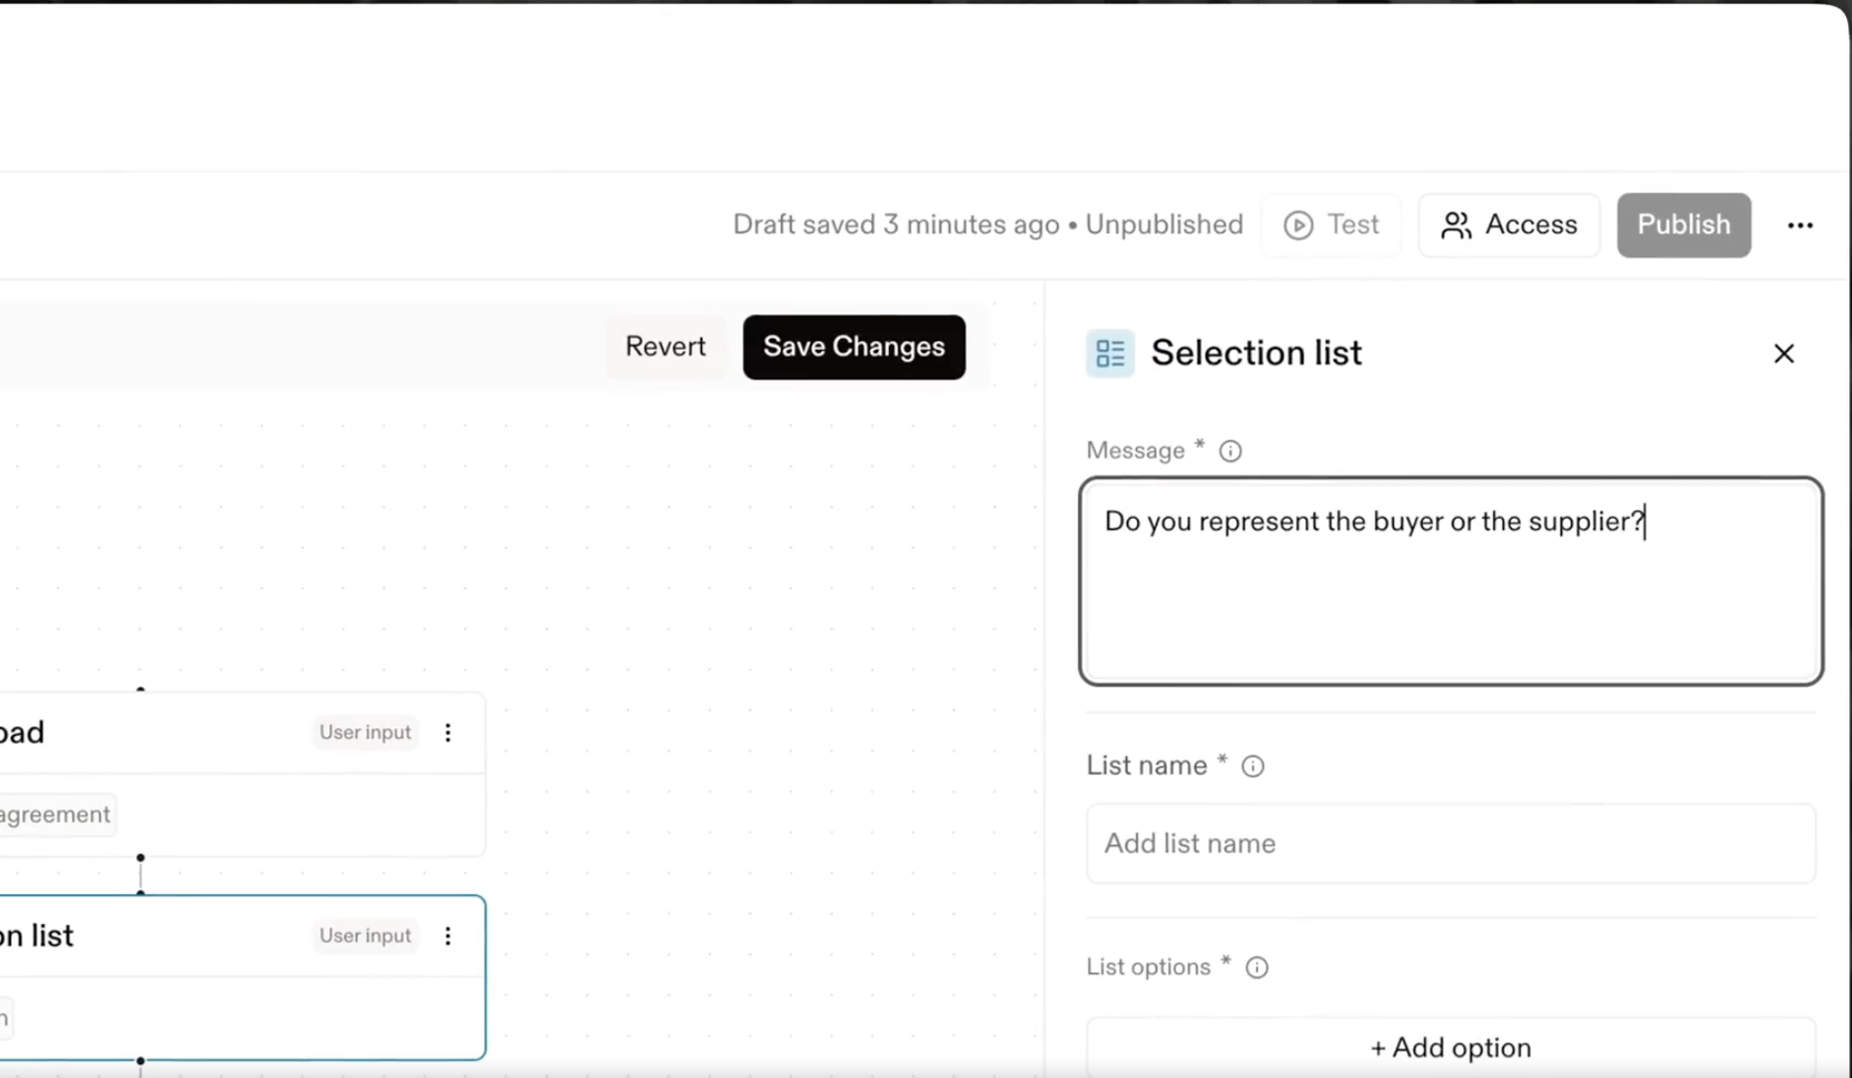Show info for the List name field
The width and height of the screenshot is (1852, 1078).
1253,767
